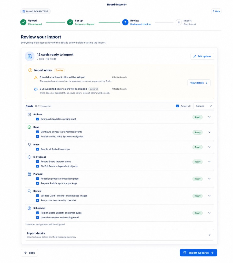
Task: Click the In Progress dashed circle icon
Action: tap(29, 157)
